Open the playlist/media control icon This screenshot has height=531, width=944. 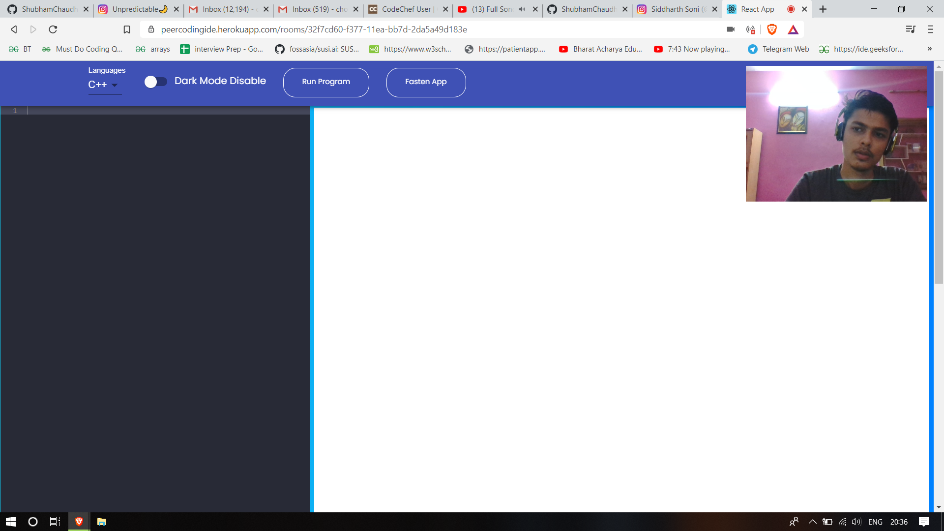910,29
